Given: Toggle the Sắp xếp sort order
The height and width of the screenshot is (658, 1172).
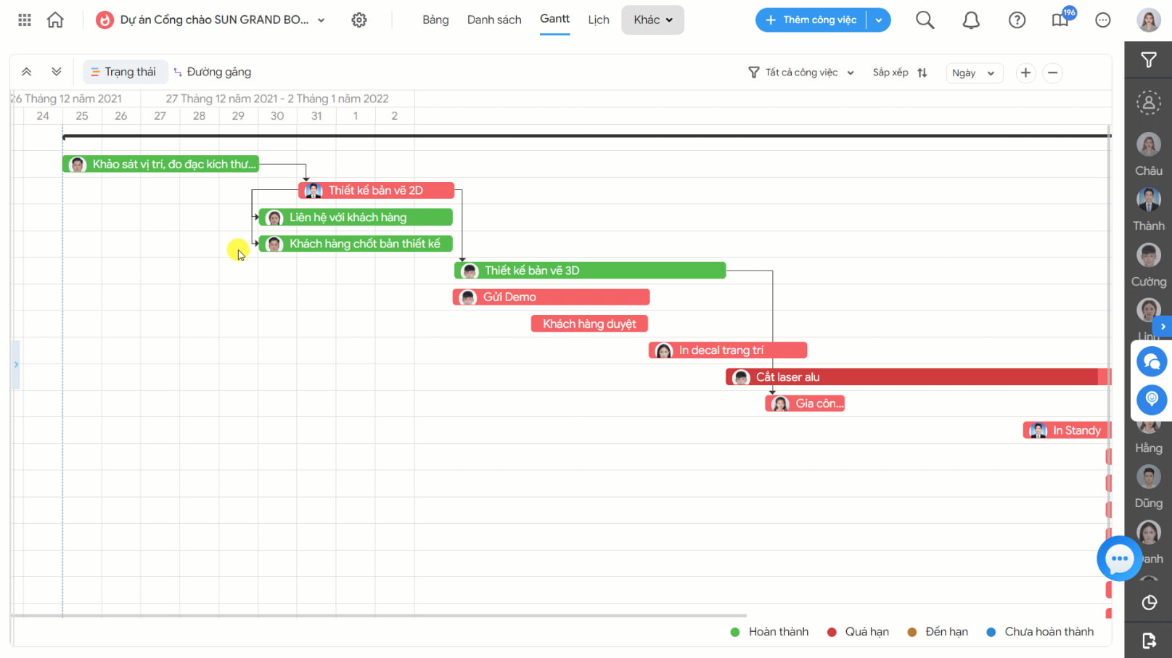Looking at the screenshot, I should 900,73.
